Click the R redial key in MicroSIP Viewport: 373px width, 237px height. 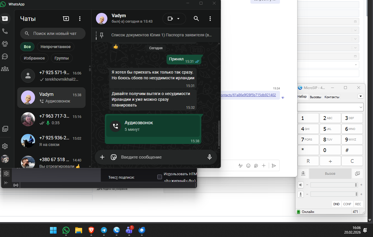[x=308, y=161]
